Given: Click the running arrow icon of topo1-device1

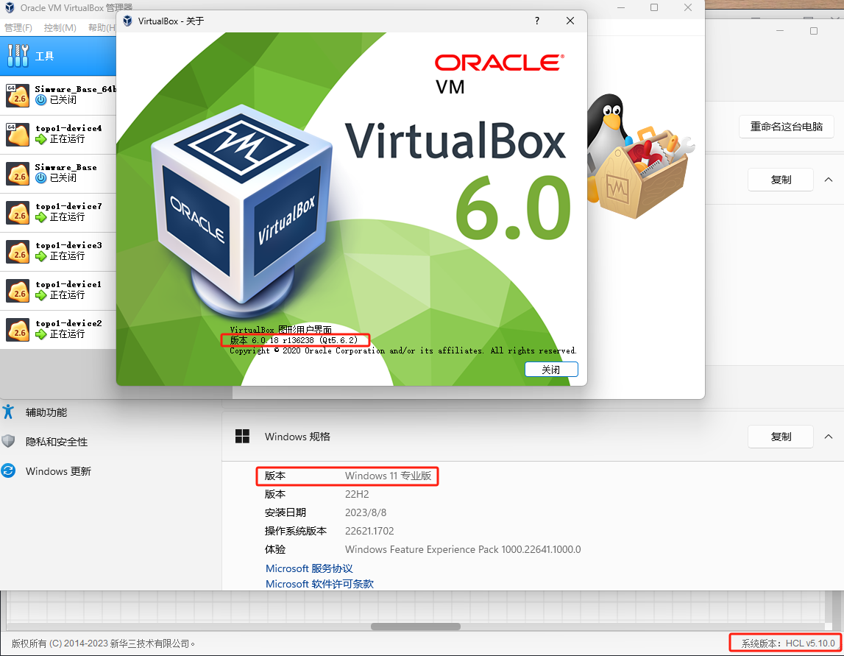Looking at the screenshot, I should [41, 296].
